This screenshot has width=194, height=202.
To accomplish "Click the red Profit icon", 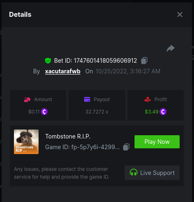I will tap(148, 99).
